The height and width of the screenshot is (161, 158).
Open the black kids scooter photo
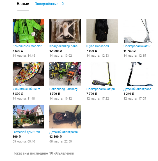[x=139, y=74]
